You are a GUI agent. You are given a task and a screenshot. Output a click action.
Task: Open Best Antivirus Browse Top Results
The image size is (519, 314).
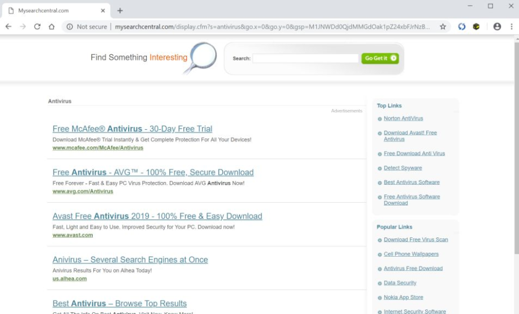(x=120, y=303)
